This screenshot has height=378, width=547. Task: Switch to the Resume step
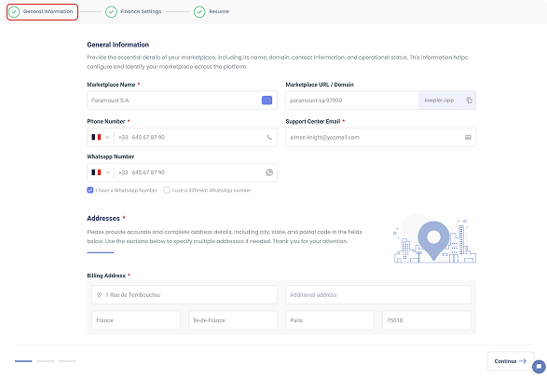point(212,12)
